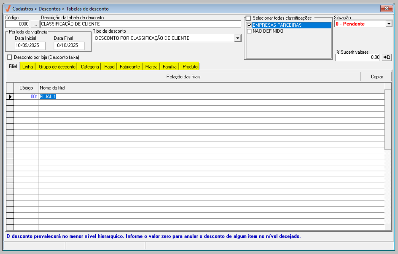Open the Família tab

pos(170,67)
